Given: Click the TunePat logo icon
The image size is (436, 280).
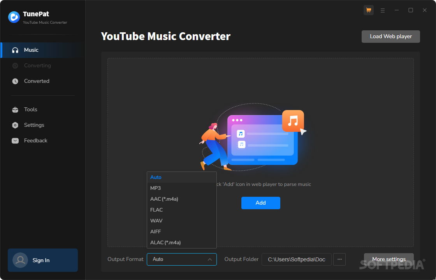Looking at the screenshot, I should coord(14,17).
